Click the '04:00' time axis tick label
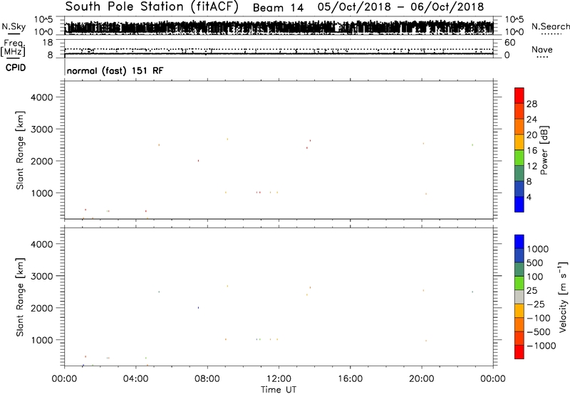The height and width of the screenshot is (394, 570). [135, 379]
